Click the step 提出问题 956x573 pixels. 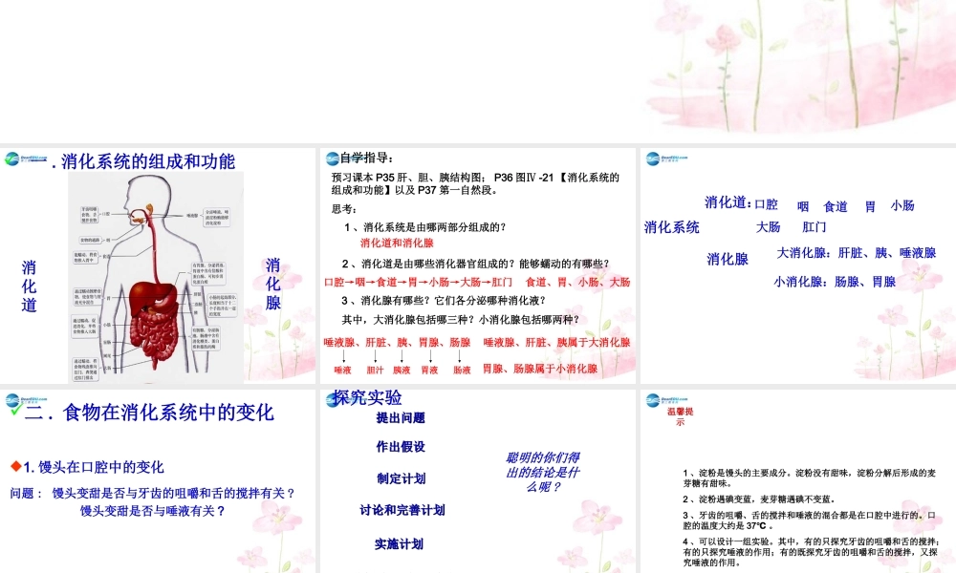tap(401, 417)
